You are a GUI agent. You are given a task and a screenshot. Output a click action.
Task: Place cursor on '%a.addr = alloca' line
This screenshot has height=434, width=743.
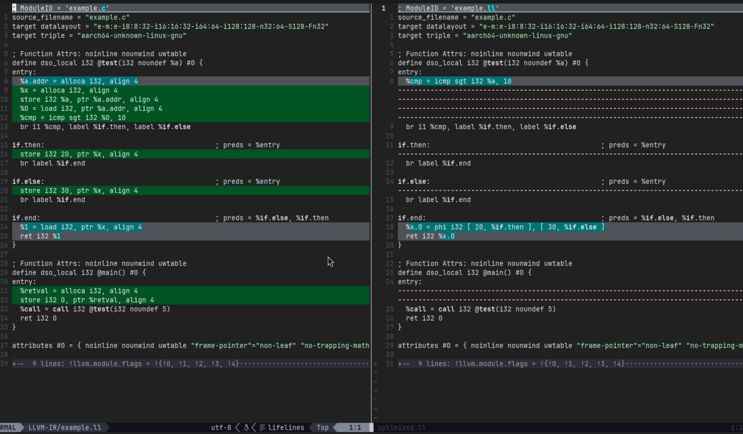(79, 81)
